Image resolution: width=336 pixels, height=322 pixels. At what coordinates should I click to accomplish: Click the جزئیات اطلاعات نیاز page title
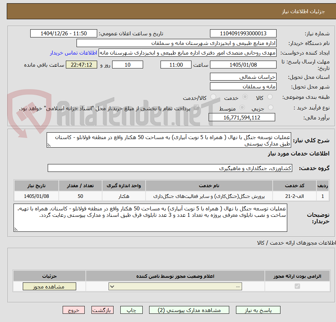click(303, 11)
